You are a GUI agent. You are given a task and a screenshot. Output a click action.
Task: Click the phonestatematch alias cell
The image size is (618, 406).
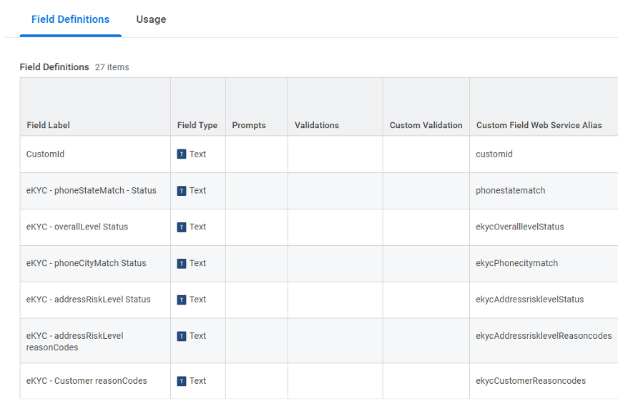point(511,191)
